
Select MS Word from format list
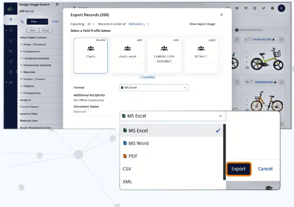tap(138, 144)
